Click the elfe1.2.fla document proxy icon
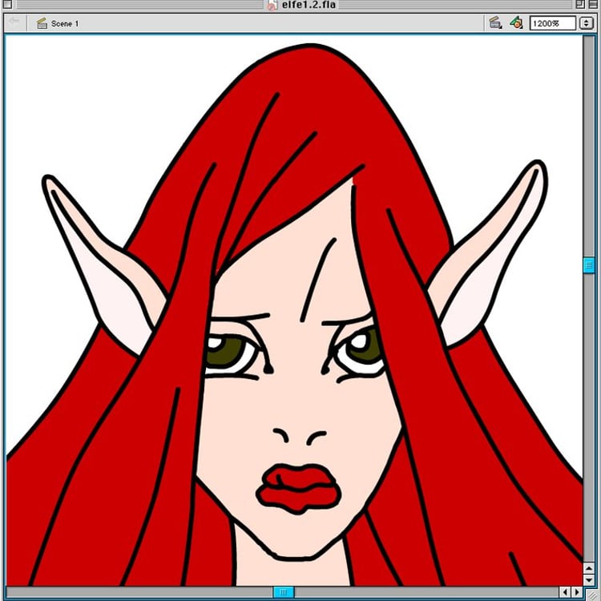 point(272,5)
